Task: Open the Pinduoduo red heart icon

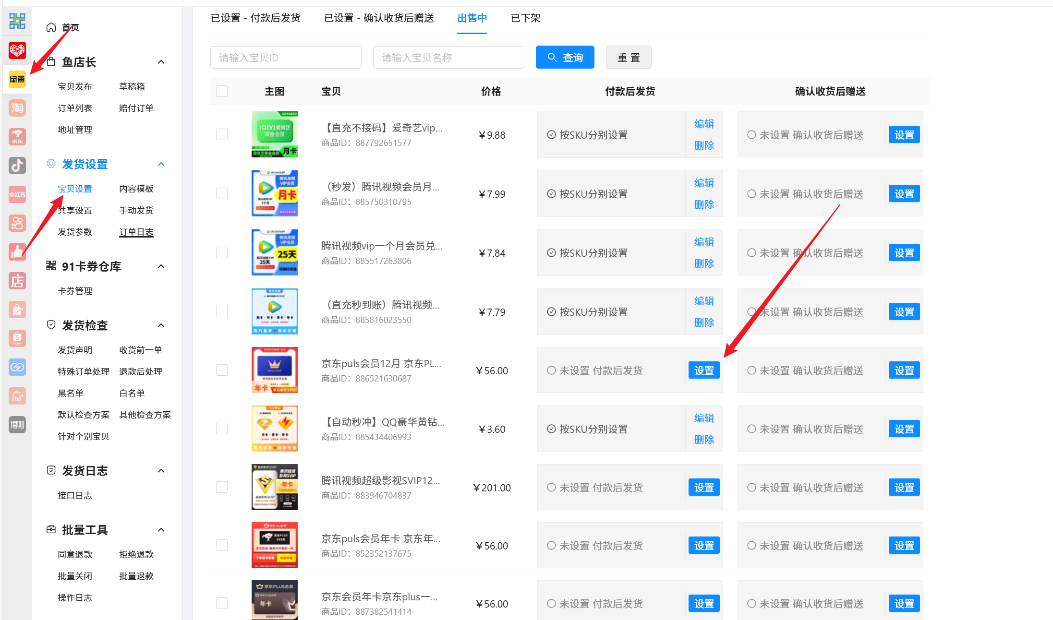Action: pos(17,50)
